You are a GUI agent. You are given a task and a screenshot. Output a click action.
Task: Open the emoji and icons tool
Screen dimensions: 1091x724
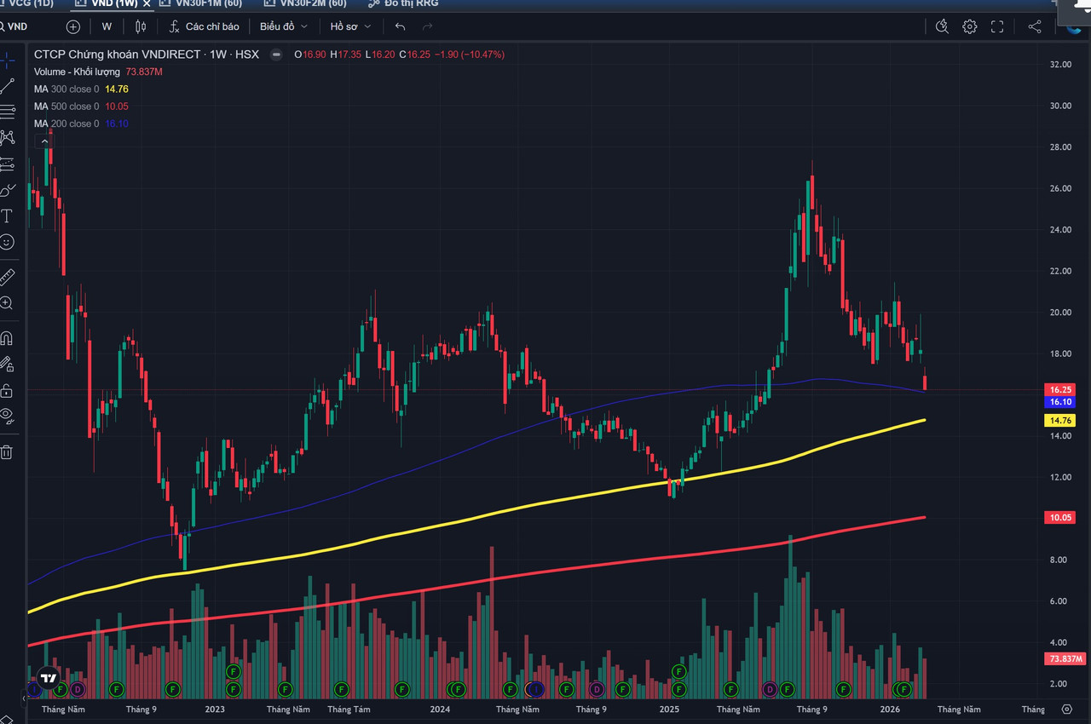pyautogui.click(x=7, y=242)
